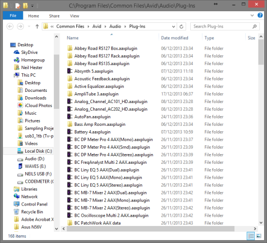
Task: Select Libraries in navigation pane
Action: tap(29, 189)
